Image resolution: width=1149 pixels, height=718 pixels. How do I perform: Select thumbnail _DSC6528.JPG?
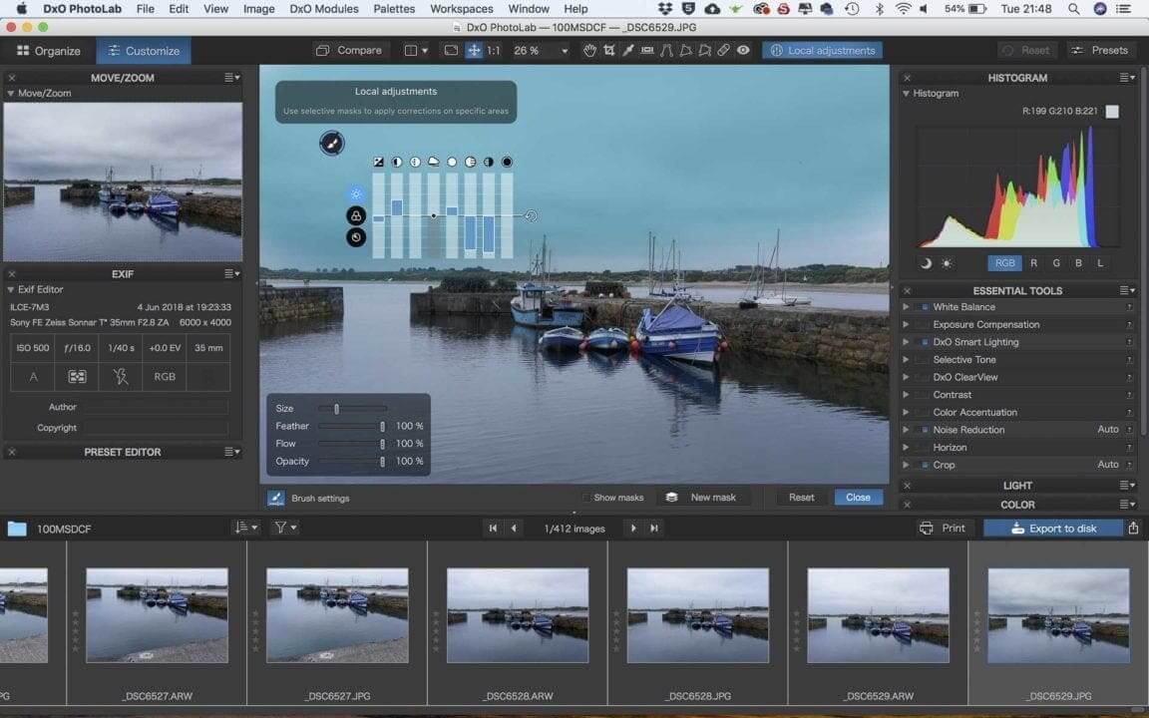[697, 615]
